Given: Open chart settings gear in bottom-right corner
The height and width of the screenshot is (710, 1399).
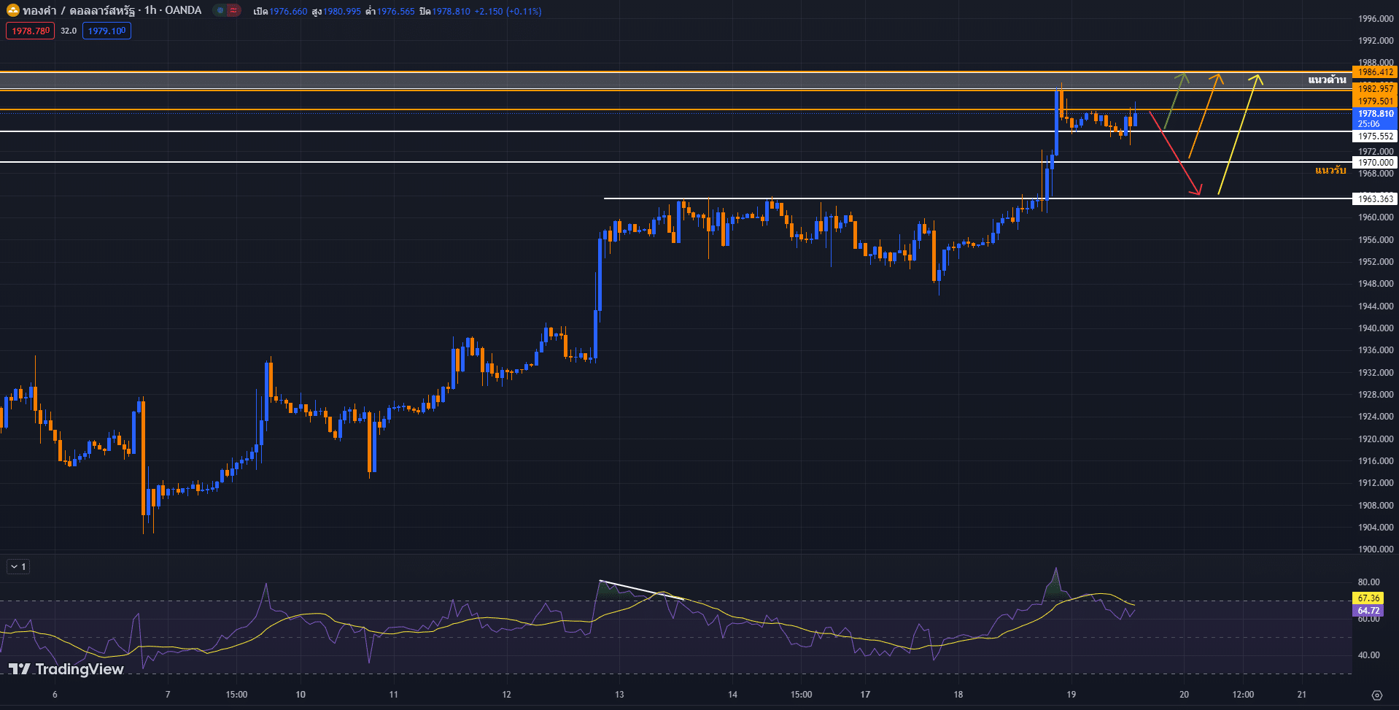Looking at the screenshot, I should click(x=1376, y=695).
